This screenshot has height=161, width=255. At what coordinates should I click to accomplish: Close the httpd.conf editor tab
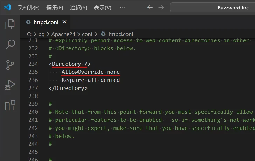(x=64, y=22)
